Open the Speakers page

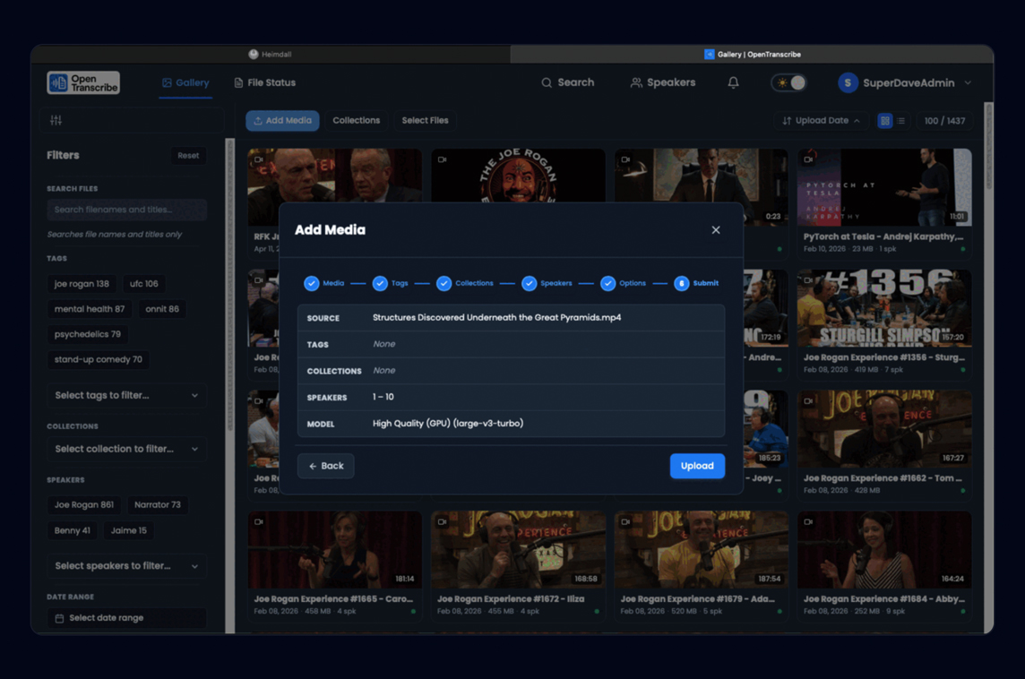662,82
